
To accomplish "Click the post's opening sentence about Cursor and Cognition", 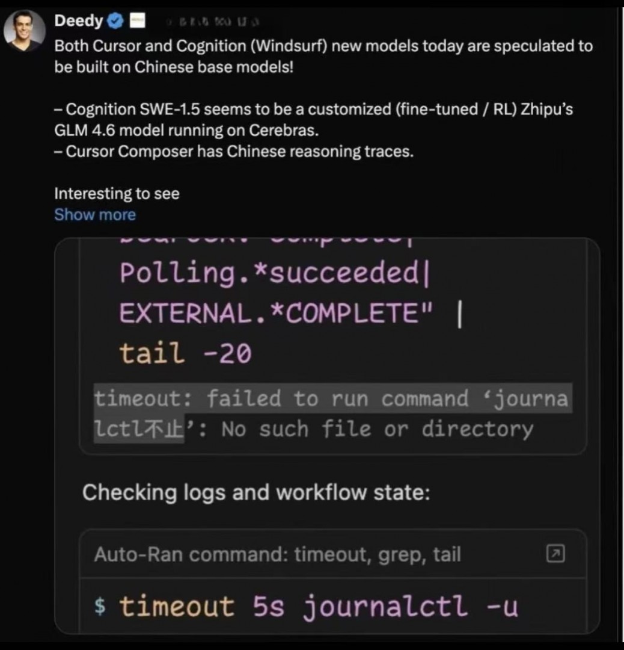I will [323, 55].
